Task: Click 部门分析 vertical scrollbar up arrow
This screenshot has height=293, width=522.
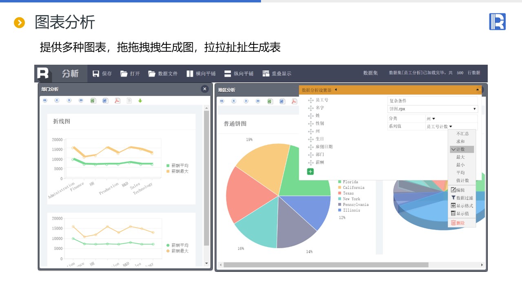Action: (206, 108)
